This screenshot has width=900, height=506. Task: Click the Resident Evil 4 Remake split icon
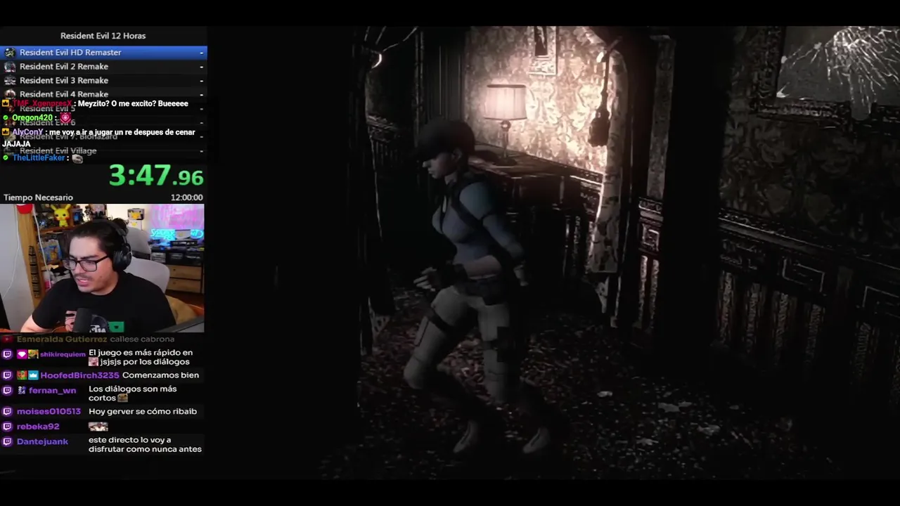click(10, 94)
